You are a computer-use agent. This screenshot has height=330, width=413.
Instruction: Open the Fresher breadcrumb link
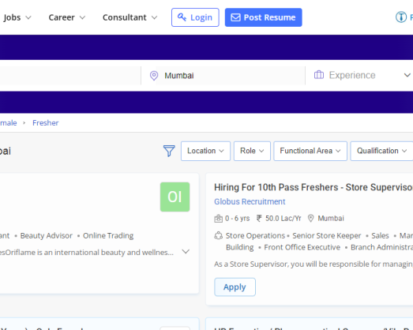[x=45, y=123]
